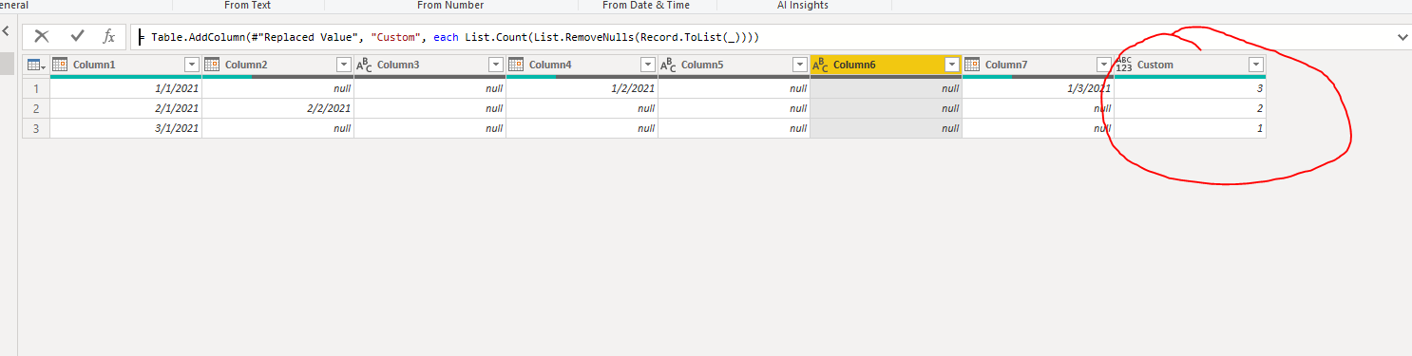Click null cell in Column5 row 2

pyautogui.click(x=734, y=108)
